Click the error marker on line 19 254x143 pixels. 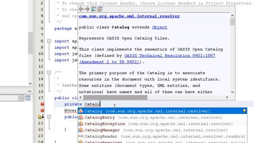click(42, 110)
